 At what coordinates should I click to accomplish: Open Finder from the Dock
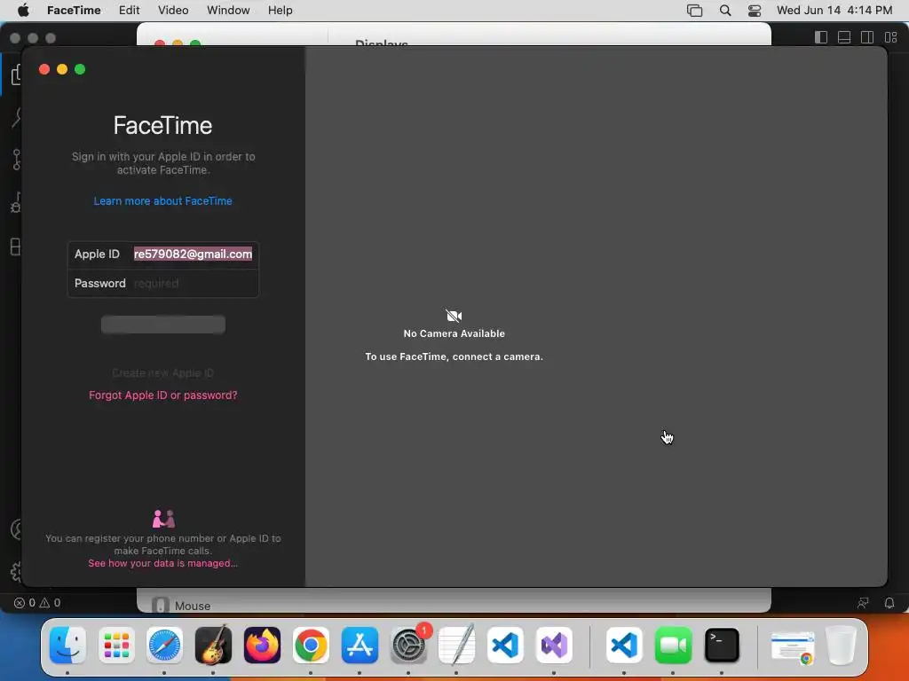tap(67, 646)
